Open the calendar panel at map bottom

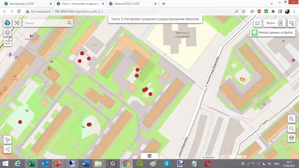pyautogui.click(x=149, y=156)
